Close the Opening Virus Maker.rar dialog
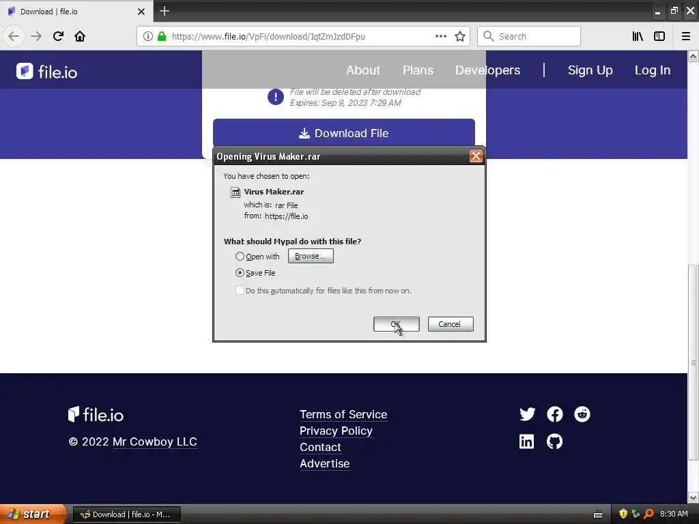The height and width of the screenshot is (524, 699). 476,156
